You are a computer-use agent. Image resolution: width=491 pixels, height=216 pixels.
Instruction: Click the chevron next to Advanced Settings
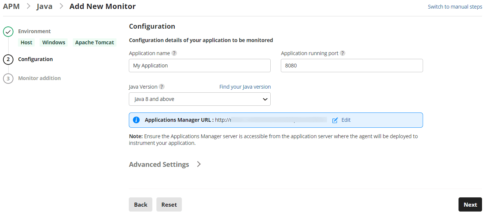point(199,164)
